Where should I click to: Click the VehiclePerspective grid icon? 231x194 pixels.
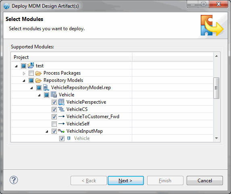tap(61, 102)
